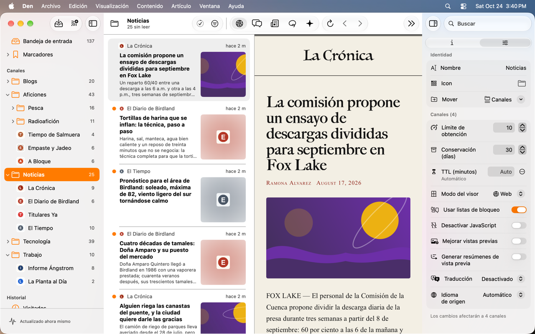The width and height of the screenshot is (535, 334).
Task: Click the TTL options ellipsis button
Action: click(522, 172)
